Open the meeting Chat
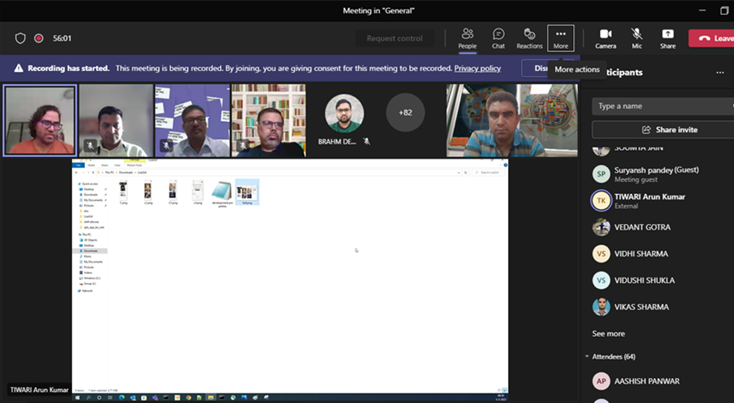The image size is (734, 403). pyautogui.click(x=498, y=38)
